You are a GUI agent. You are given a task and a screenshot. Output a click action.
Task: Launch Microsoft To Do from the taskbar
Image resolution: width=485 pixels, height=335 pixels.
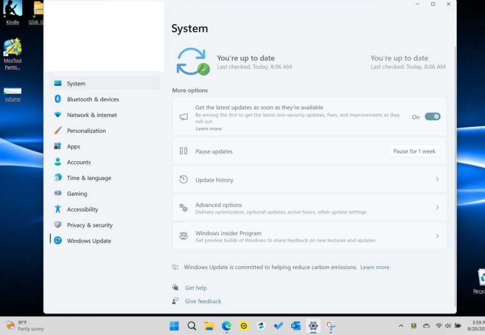pos(278,326)
